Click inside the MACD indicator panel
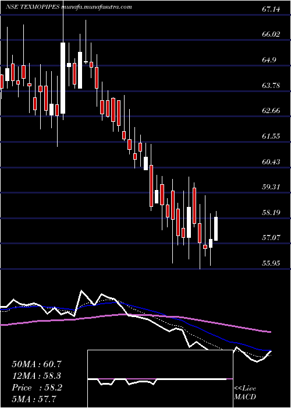 point(160,379)
